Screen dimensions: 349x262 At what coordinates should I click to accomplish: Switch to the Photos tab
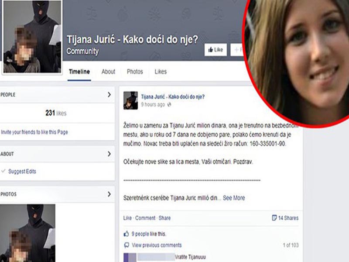click(x=135, y=72)
